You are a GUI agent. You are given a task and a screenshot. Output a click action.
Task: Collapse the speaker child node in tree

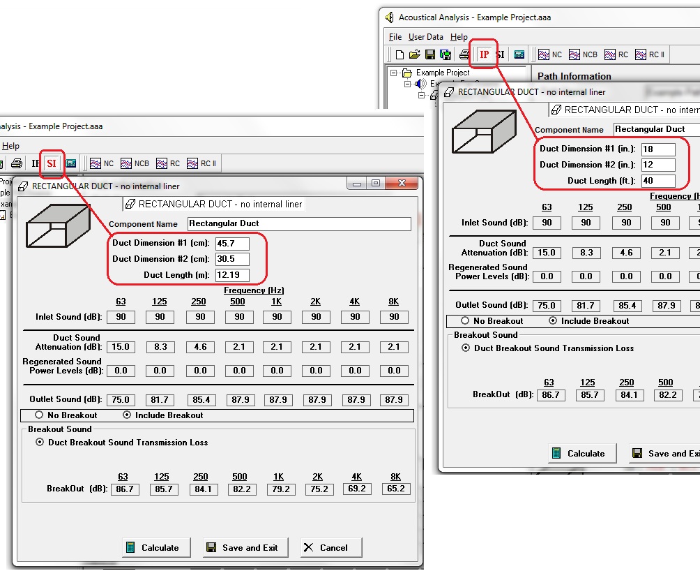(x=408, y=84)
